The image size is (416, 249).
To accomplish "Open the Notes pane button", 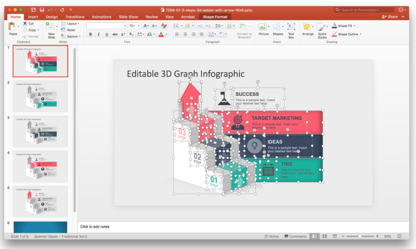I will pyautogui.click(x=271, y=236).
